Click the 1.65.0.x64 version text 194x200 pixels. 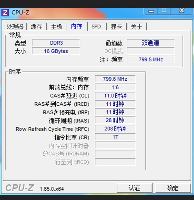(x=52, y=189)
